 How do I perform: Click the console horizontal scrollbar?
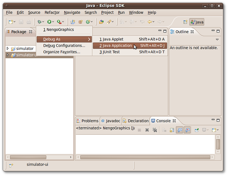[x=145, y=157]
